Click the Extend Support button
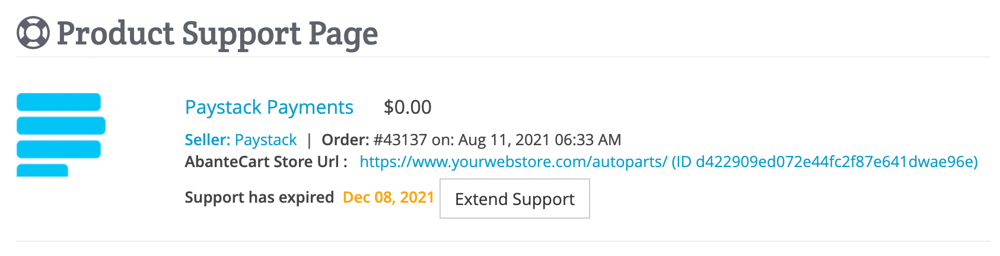The width and height of the screenshot is (1000, 256). tap(515, 199)
